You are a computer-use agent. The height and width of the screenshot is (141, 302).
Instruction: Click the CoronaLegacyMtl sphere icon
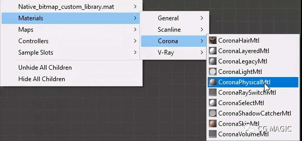(213, 61)
